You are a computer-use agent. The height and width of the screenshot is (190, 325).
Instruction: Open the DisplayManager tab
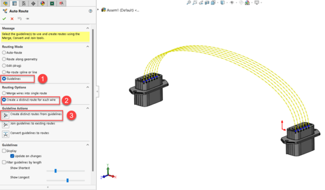[x=42, y=3]
